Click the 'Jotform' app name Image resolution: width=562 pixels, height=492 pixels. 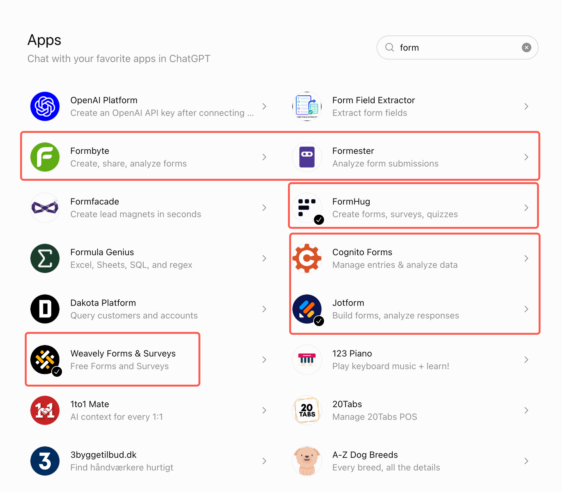point(348,303)
